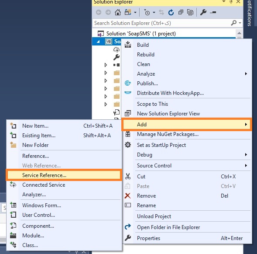This screenshot has width=257, height=254.
Task: Open the Solution Explorer search options dropdown
Action: pyautogui.click(x=240, y=23)
